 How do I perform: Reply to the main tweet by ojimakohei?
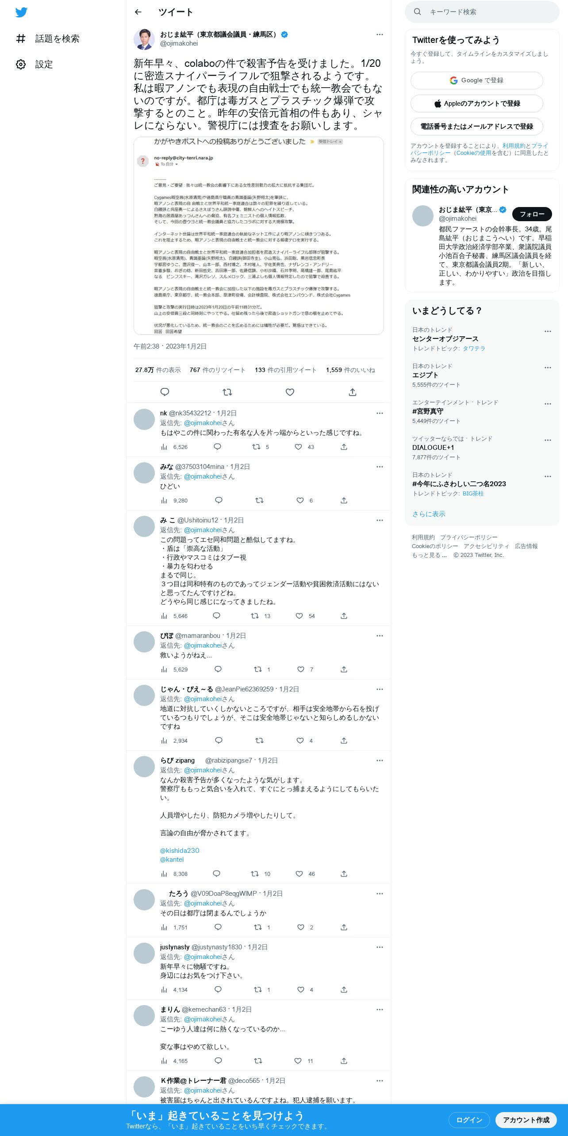tap(165, 392)
